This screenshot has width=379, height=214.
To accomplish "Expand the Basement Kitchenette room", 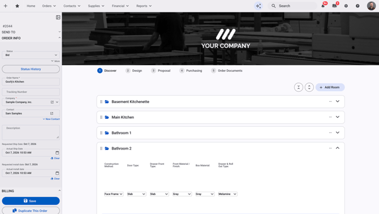I will pos(338,101).
